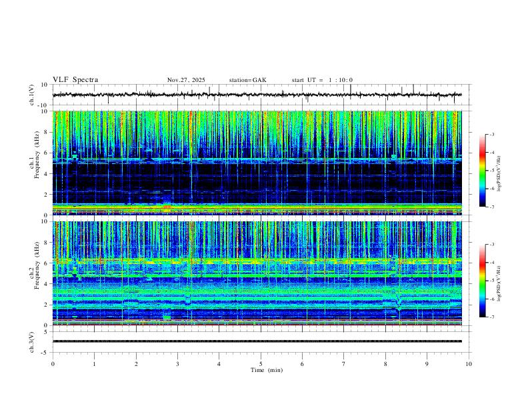Screen dimensions: 528x408
Task: Click the "6" kHz tick on ch.2 spectrogram axis
Action: (46, 263)
